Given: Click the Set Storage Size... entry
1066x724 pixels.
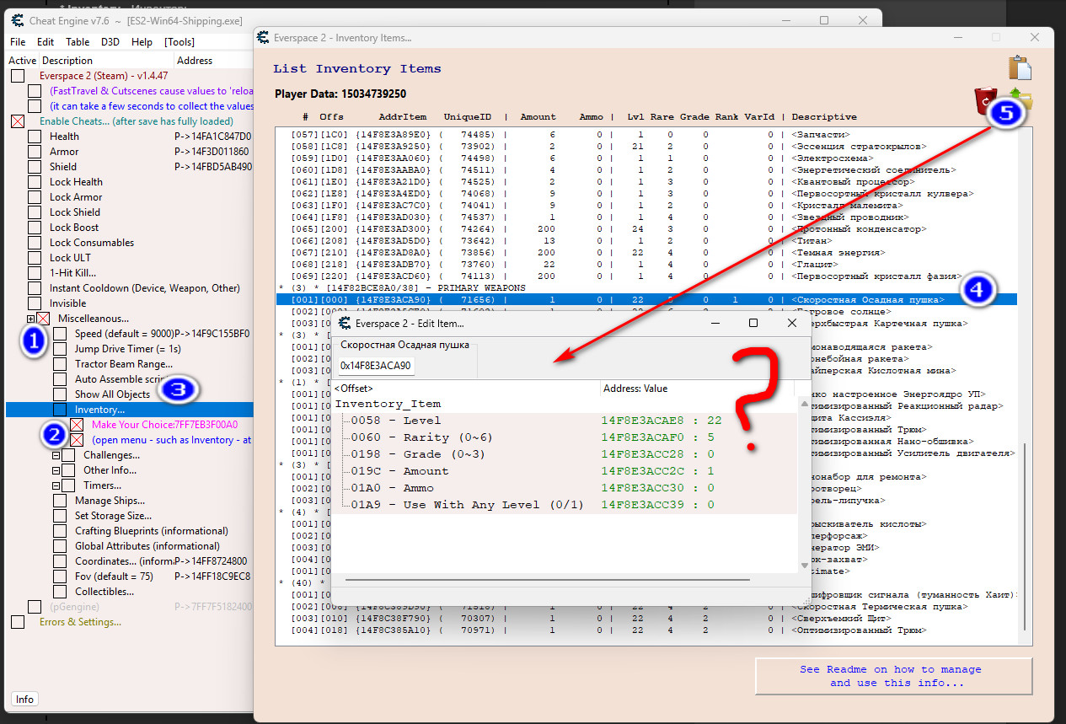Looking at the screenshot, I should pos(113,516).
